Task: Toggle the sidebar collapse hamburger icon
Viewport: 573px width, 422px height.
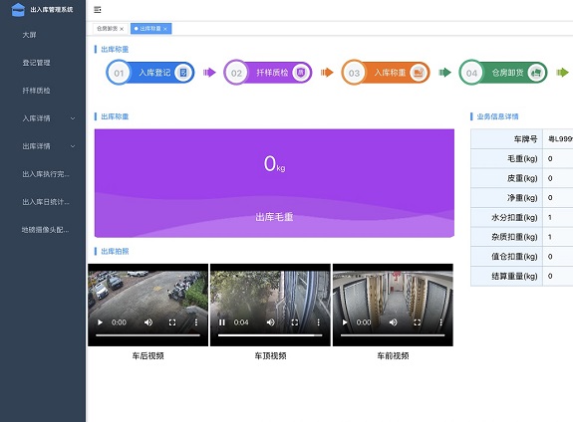Action: point(98,10)
